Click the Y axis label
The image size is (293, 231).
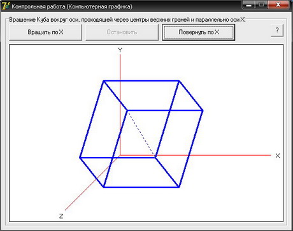point(120,50)
